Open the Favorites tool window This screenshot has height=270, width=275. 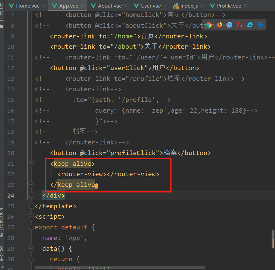coord(2,257)
